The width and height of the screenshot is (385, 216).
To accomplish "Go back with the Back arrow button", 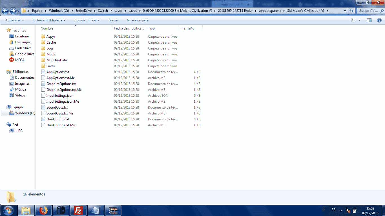I will [x=5, y=11].
